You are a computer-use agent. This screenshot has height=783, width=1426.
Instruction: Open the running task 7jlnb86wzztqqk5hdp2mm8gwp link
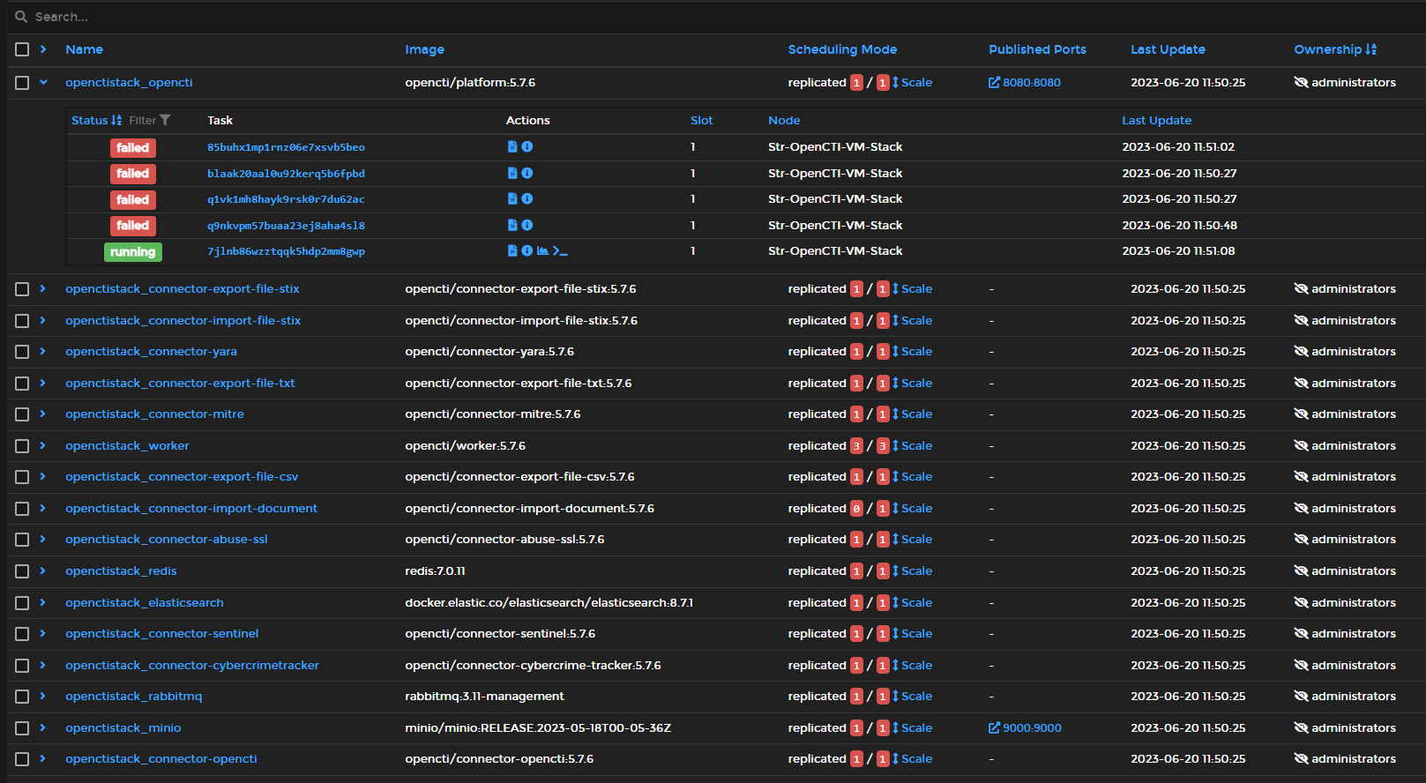tap(286, 251)
